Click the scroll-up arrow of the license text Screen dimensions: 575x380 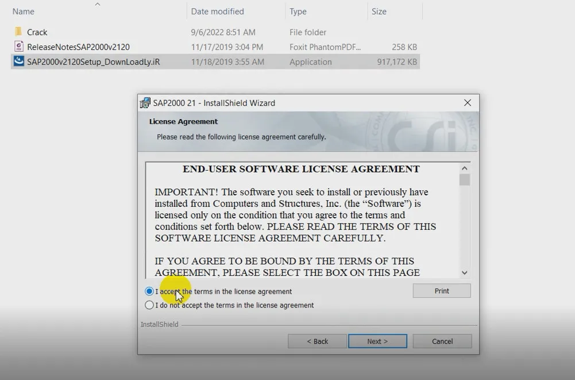pos(464,168)
